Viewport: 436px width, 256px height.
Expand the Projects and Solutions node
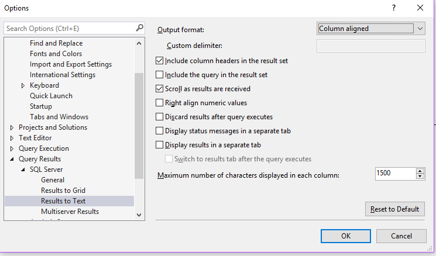(12, 127)
